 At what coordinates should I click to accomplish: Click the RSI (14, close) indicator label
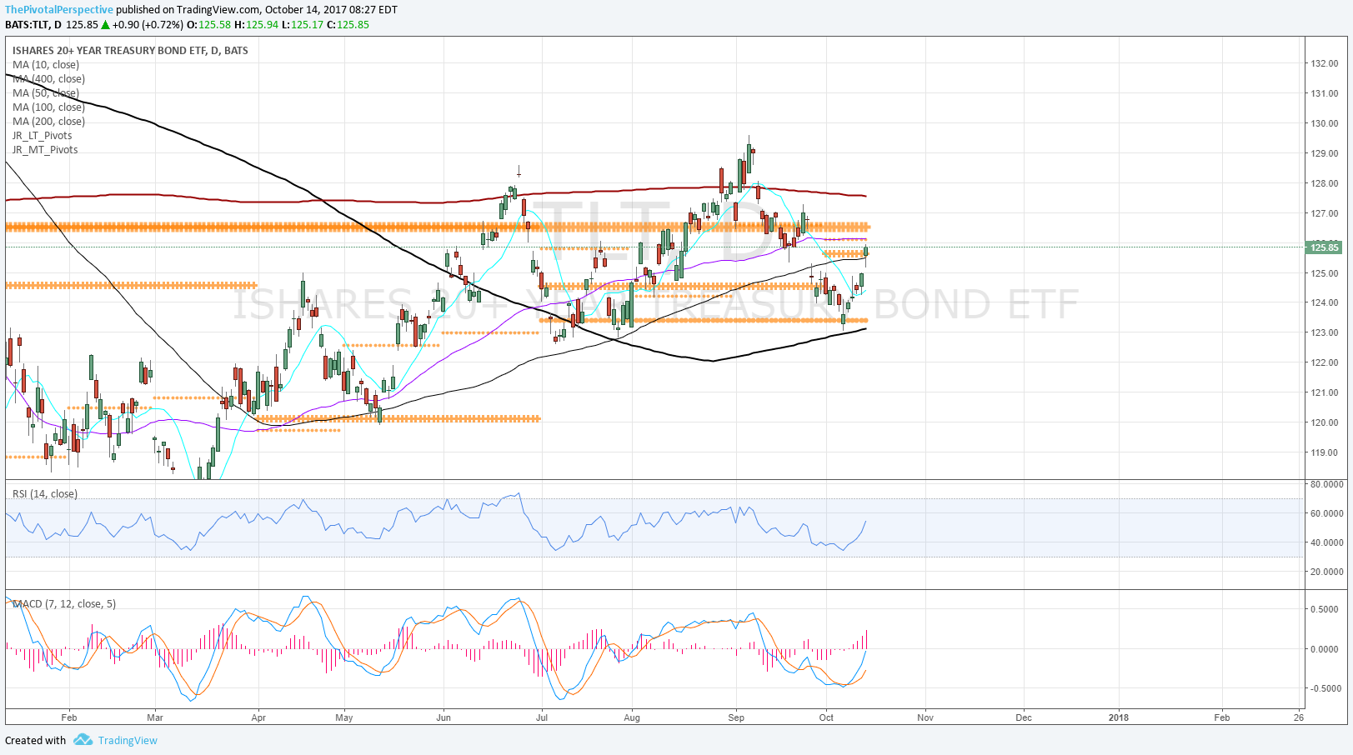(45, 493)
